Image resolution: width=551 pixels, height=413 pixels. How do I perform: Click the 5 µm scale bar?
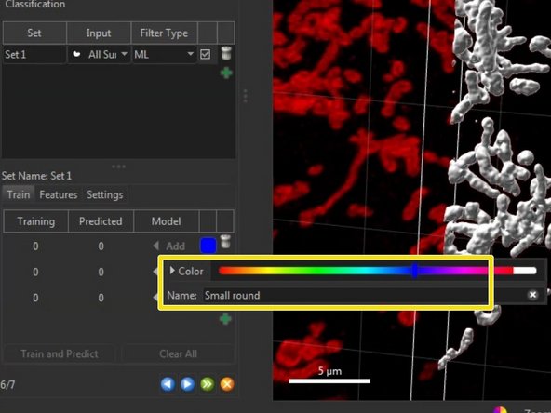(329, 380)
